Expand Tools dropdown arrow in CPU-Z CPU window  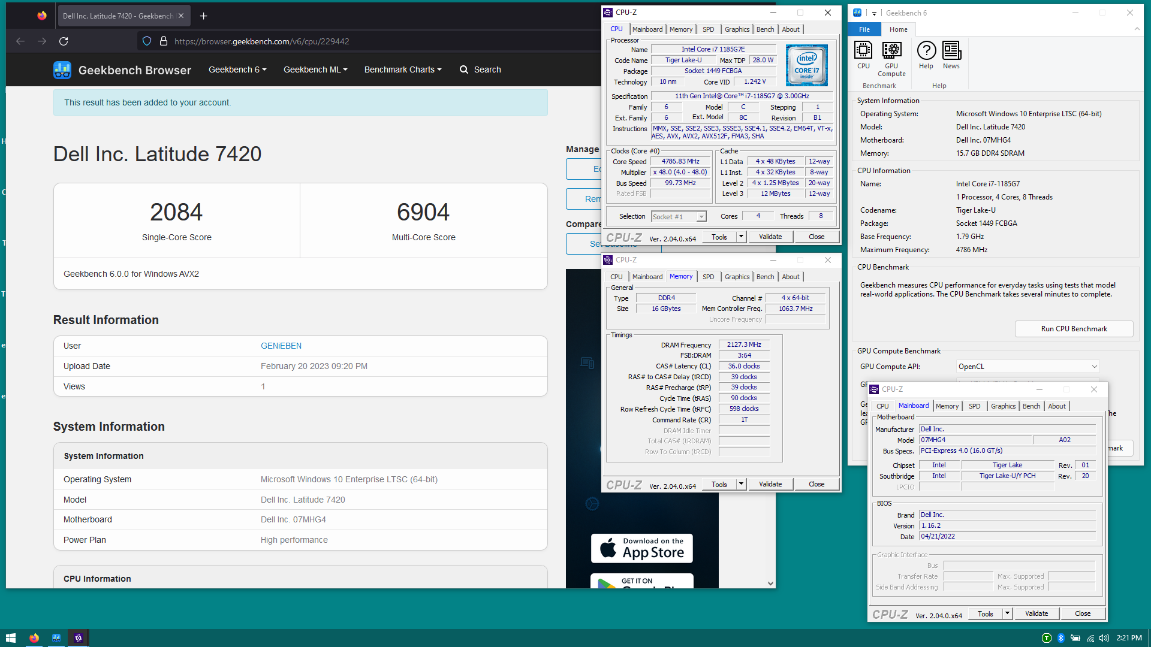pos(741,237)
